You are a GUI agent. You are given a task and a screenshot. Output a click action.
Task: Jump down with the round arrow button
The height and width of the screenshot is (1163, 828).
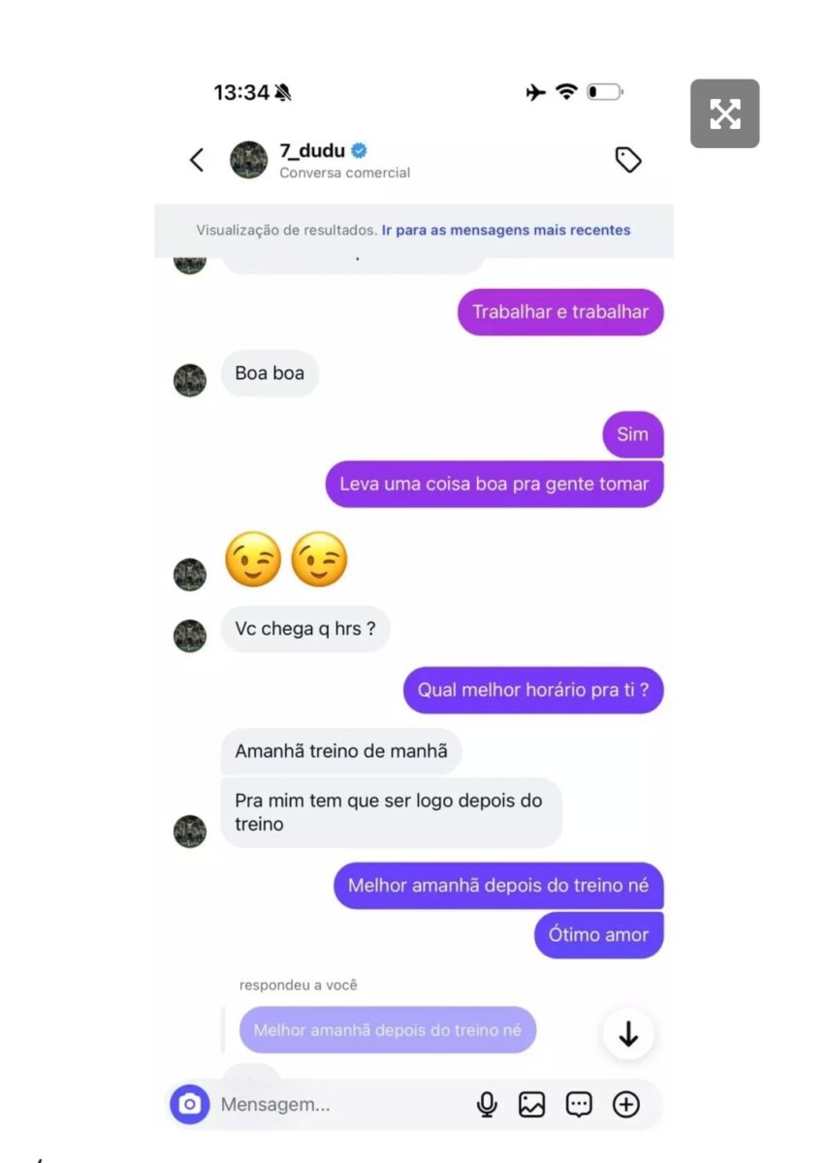(x=628, y=1034)
